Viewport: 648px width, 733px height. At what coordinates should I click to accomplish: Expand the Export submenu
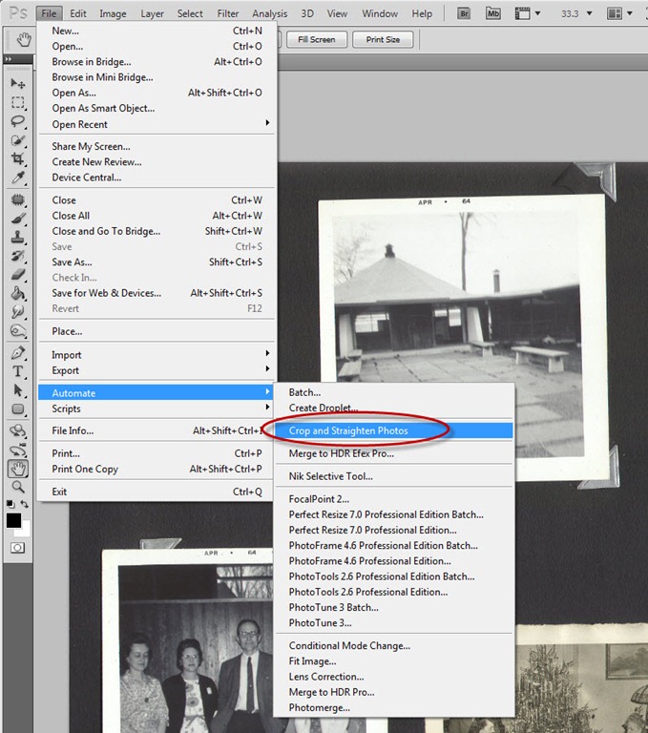pyautogui.click(x=157, y=370)
